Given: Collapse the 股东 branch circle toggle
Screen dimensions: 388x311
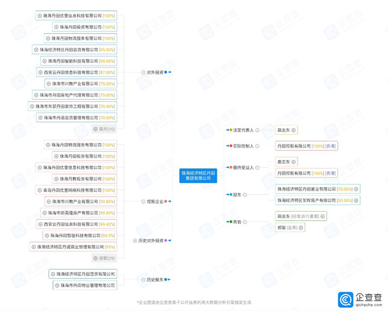Looking at the screenshot, I should click(244, 195).
